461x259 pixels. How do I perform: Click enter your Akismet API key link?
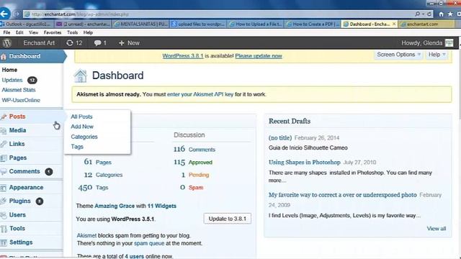tap(200, 94)
